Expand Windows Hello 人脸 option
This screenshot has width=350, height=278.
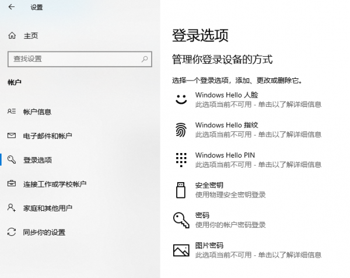coord(247,100)
